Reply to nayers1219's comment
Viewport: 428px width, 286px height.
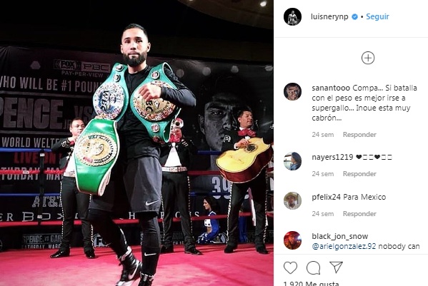pyautogui.click(x=359, y=174)
